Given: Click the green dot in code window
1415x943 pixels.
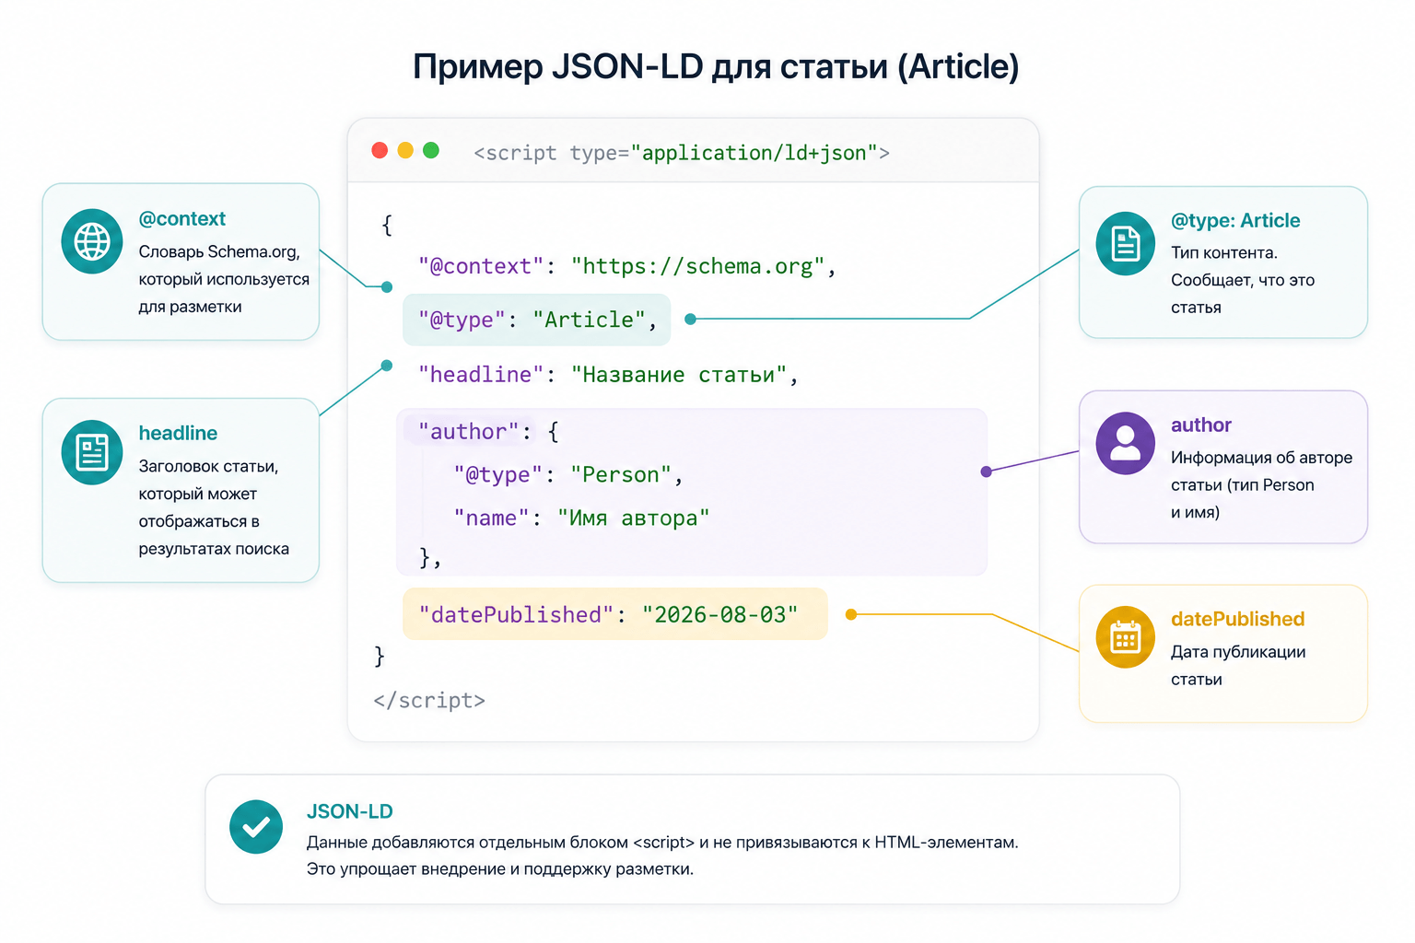Looking at the screenshot, I should pyautogui.click(x=431, y=150).
